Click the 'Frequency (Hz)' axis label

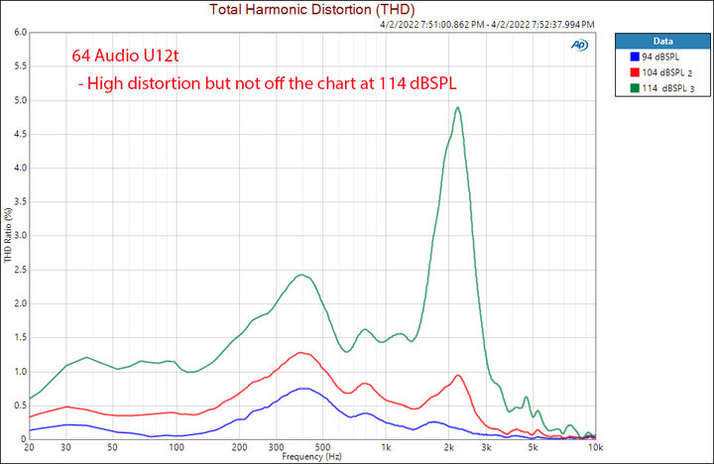click(311, 456)
